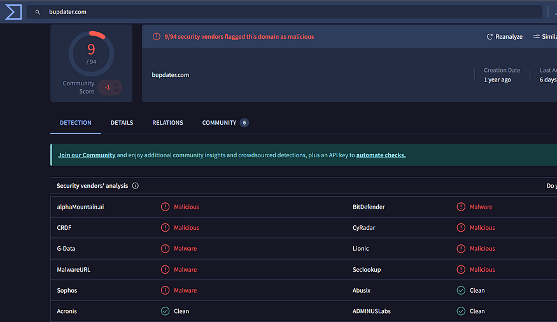Select the MalwareURL vendor name
This screenshot has height=322, width=557.
coord(74,269)
